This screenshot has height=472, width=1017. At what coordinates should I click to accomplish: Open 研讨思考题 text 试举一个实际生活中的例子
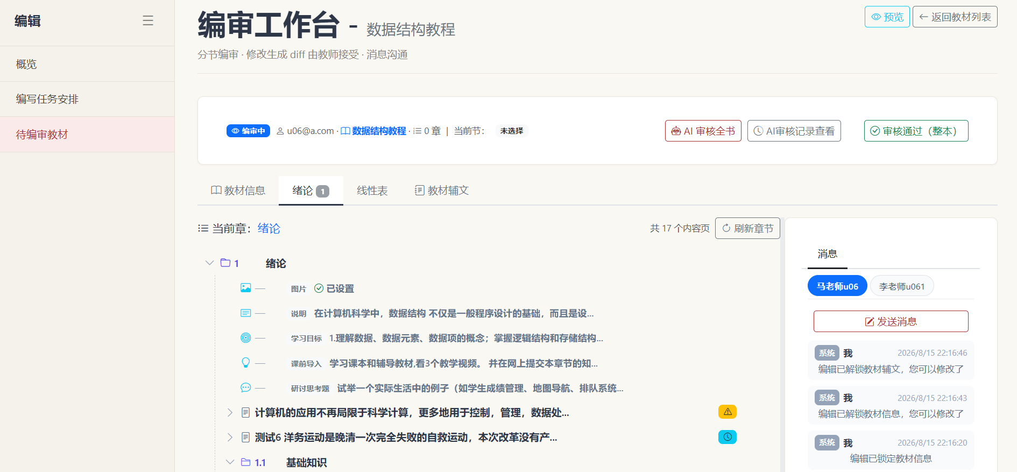pos(480,388)
